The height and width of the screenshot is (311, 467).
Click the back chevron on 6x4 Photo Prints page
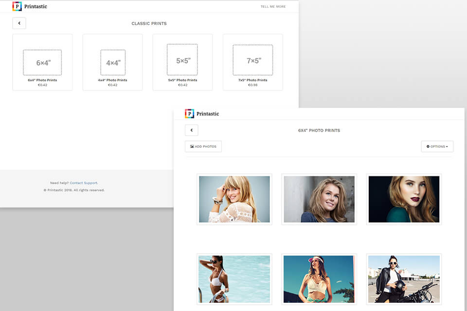[191, 130]
